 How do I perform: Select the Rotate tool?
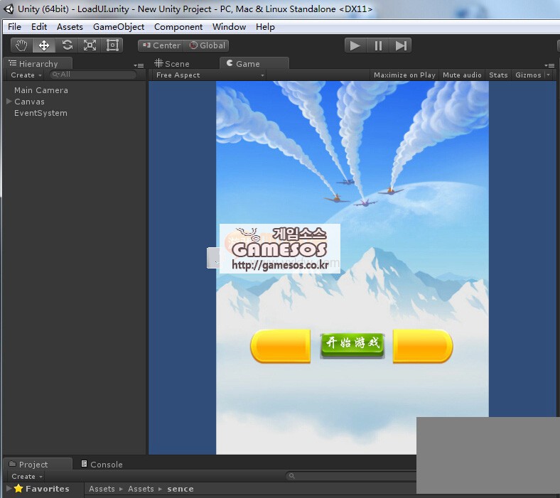coord(67,45)
